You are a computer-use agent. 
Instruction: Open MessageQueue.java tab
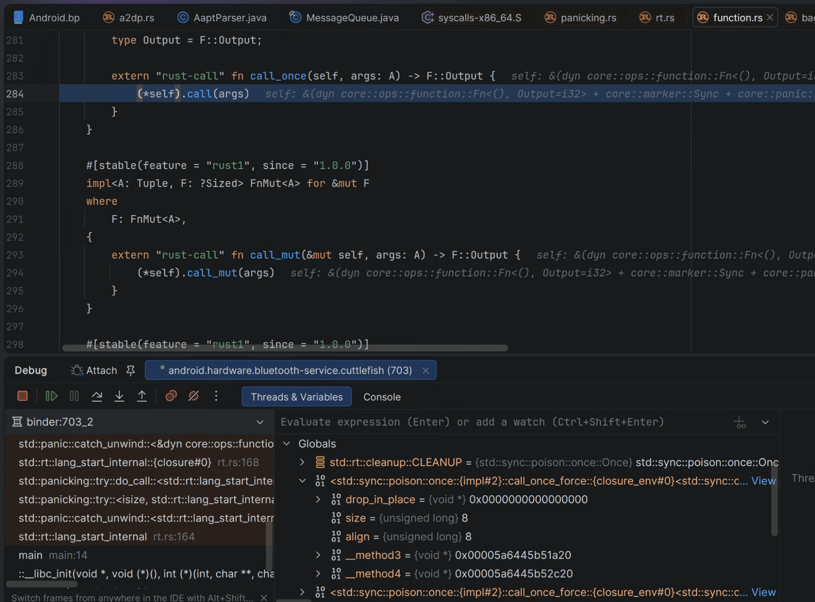coord(344,18)
